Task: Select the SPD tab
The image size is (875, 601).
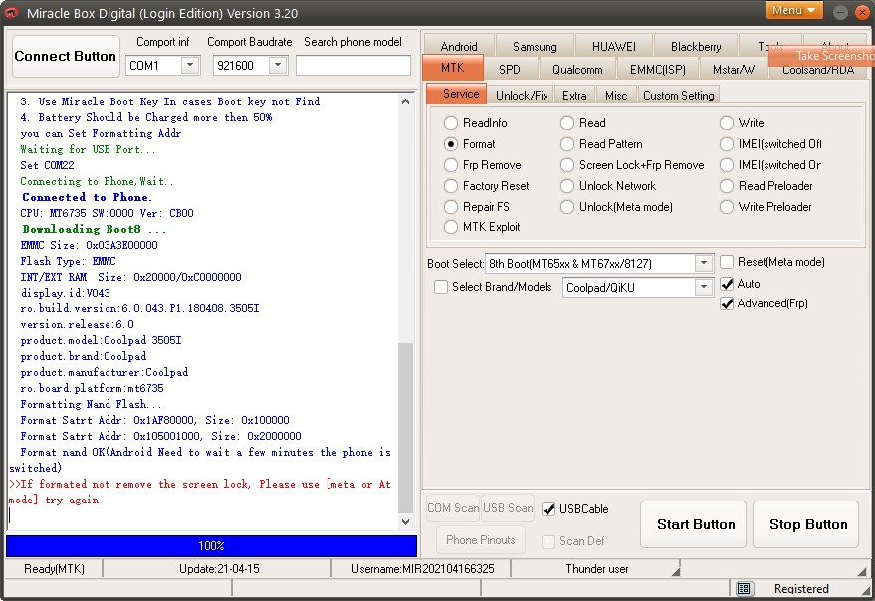Action: coord(510,70)
